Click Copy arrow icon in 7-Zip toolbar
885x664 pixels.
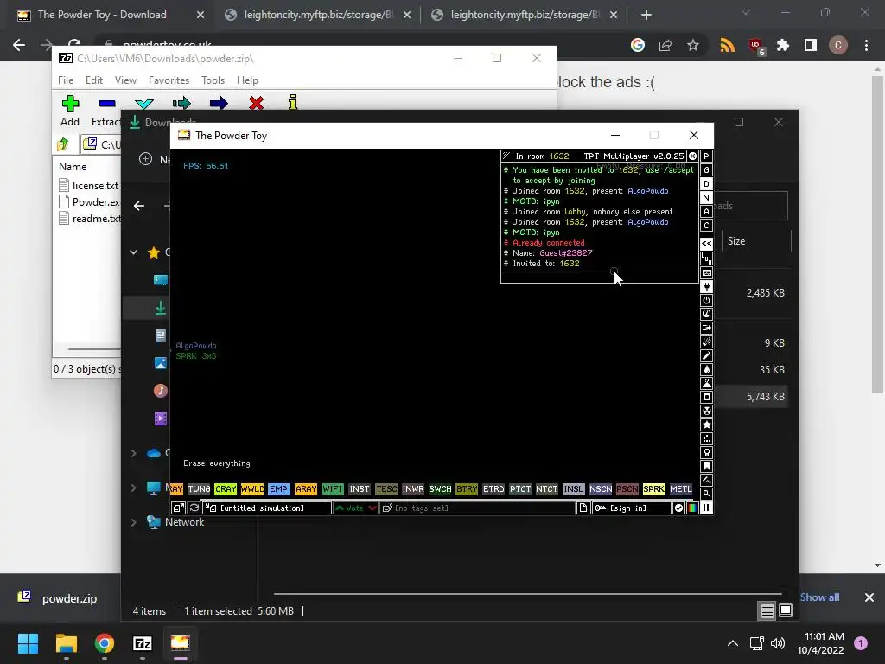[181, 103]
